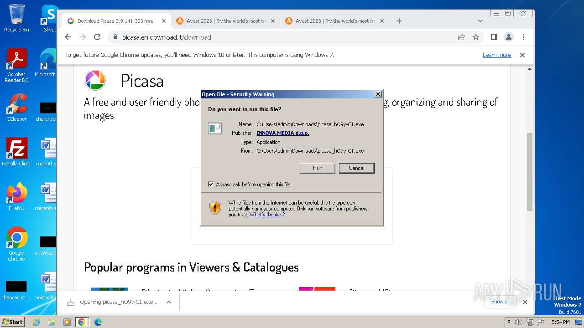Close the downloads bar
This screenshot has height=328, width=584.
525,302
